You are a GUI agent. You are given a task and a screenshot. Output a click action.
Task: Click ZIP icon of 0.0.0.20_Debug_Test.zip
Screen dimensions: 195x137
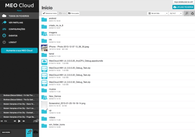(44, 69)
